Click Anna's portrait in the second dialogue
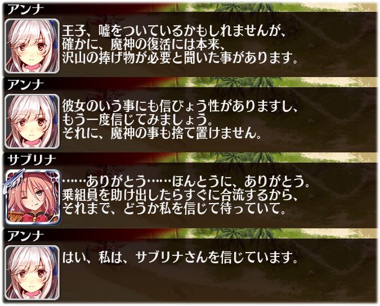The width and height of the screenshot is (380, 306). (32, 121)
